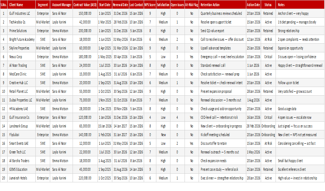Click the Renewal Date column header
The width and height of the screenshot is (325, 191).
point(120,5)
